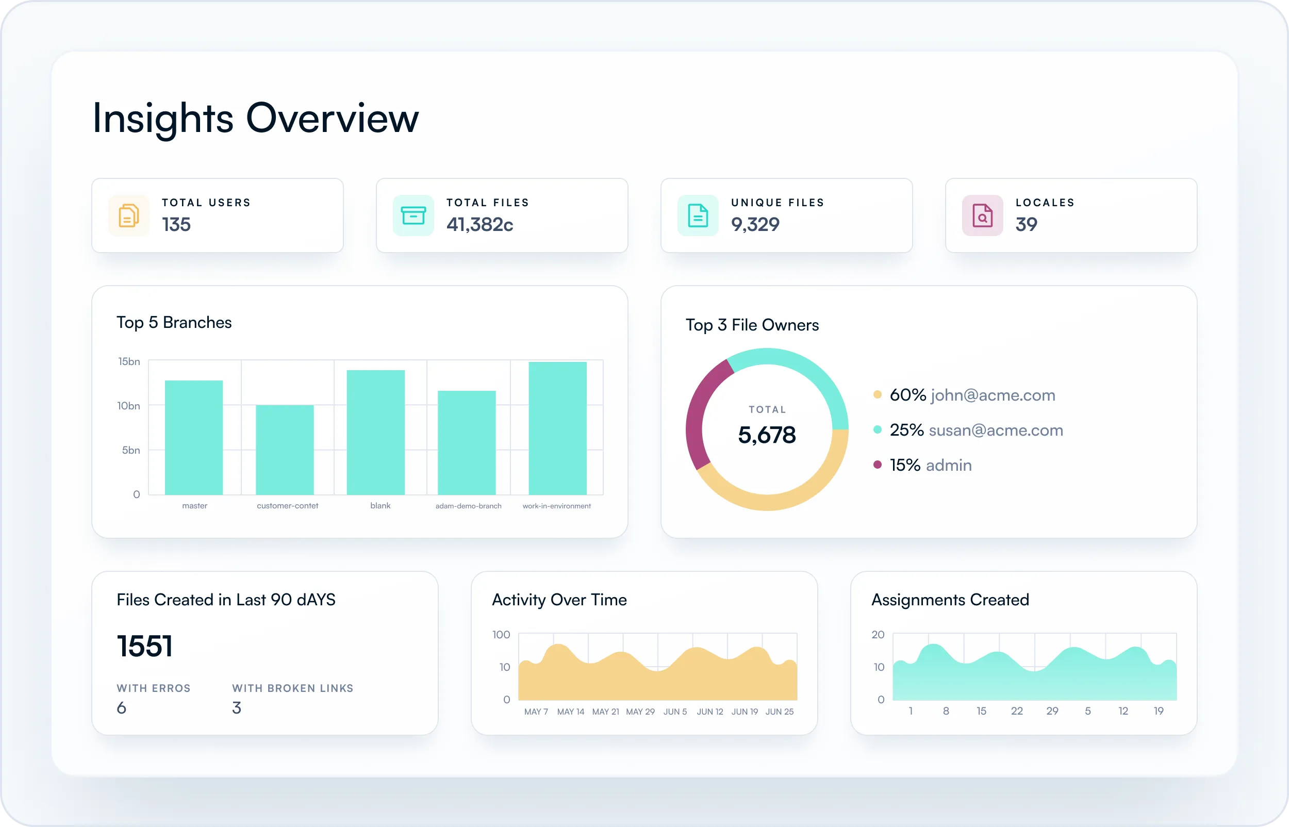Click the teal donut chart segment
Image resolution: width=1289 pixels, height=827 pixels.
coord(808,369)
